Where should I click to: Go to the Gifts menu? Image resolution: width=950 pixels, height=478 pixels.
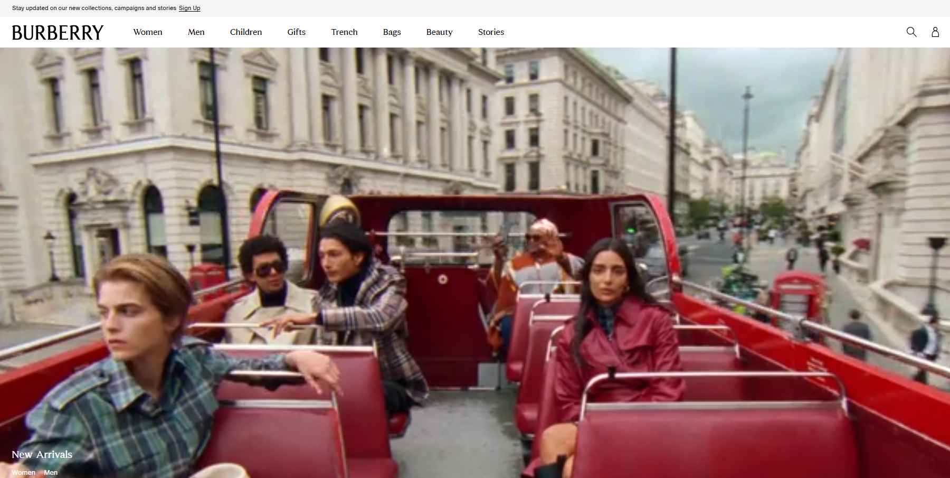[x=296, y=32]
